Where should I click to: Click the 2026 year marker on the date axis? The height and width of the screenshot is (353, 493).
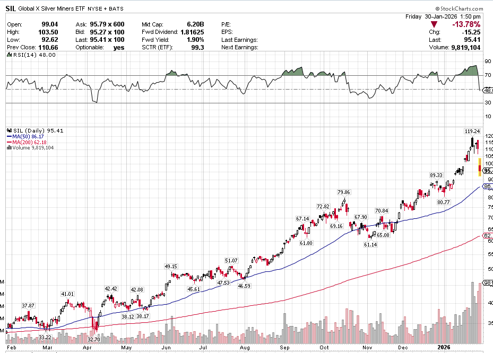point(444,347)
